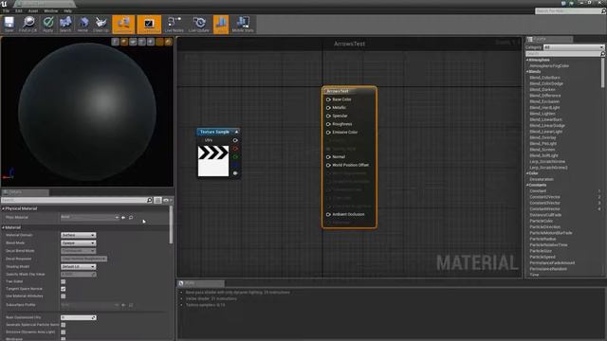Switch to the Palette tab
Screen dimensions: 607x341
click(x=549, y=39)
